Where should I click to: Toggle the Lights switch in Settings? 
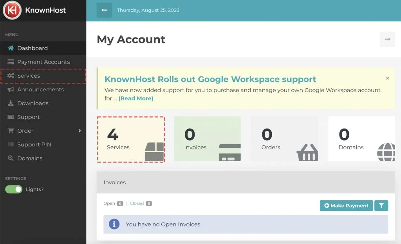[13, 189]
